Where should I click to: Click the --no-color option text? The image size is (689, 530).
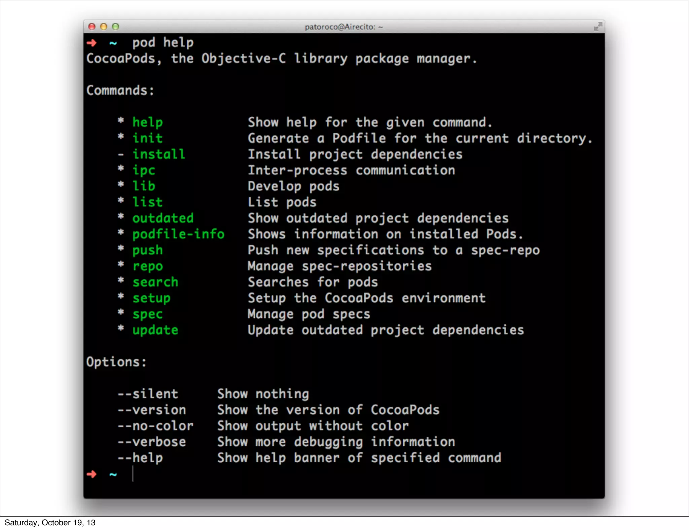tap(155, 426)
